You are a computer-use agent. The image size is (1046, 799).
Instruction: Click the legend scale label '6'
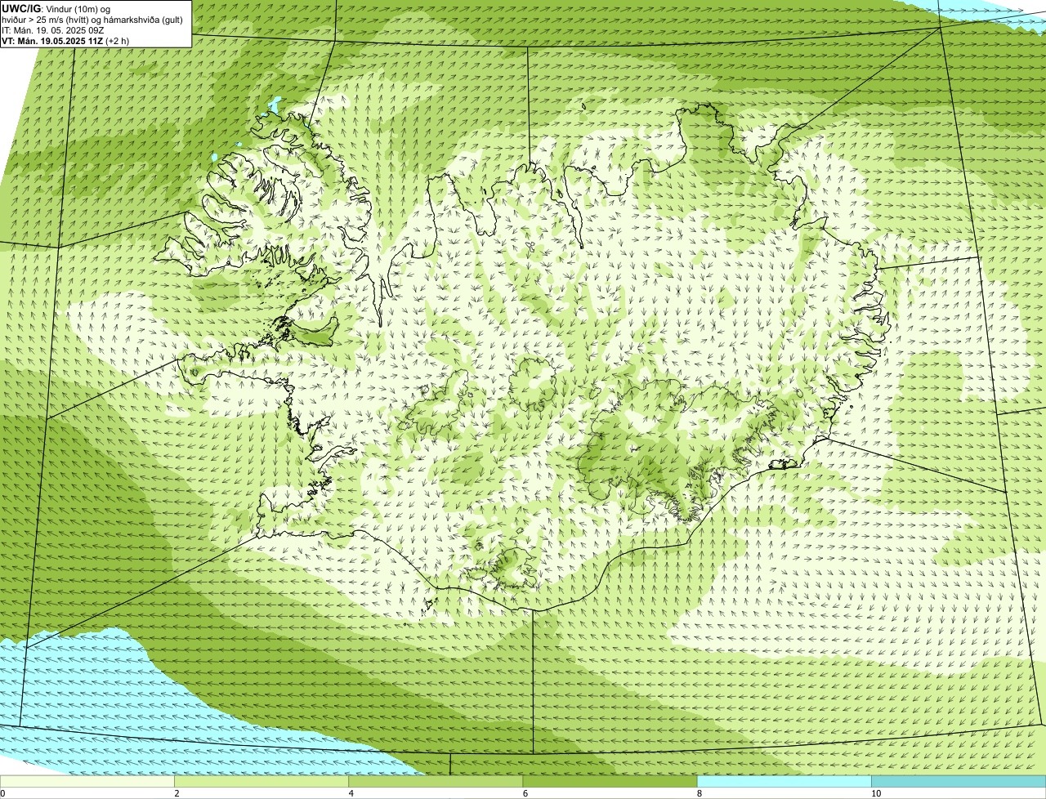point(525,793)
